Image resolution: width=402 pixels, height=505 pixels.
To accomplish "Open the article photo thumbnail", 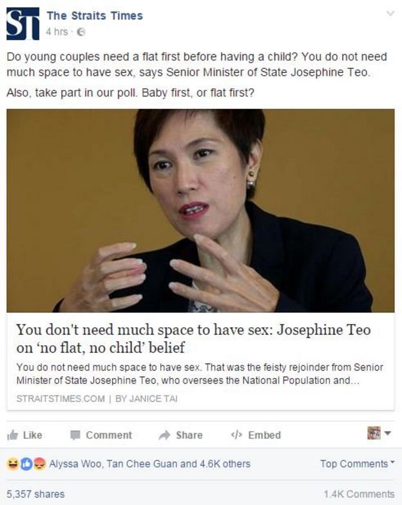I will point(200,211).
